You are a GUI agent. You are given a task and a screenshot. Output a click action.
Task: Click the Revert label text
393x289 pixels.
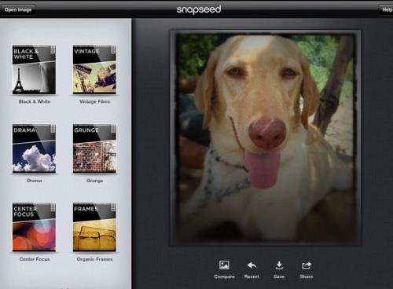252,276
